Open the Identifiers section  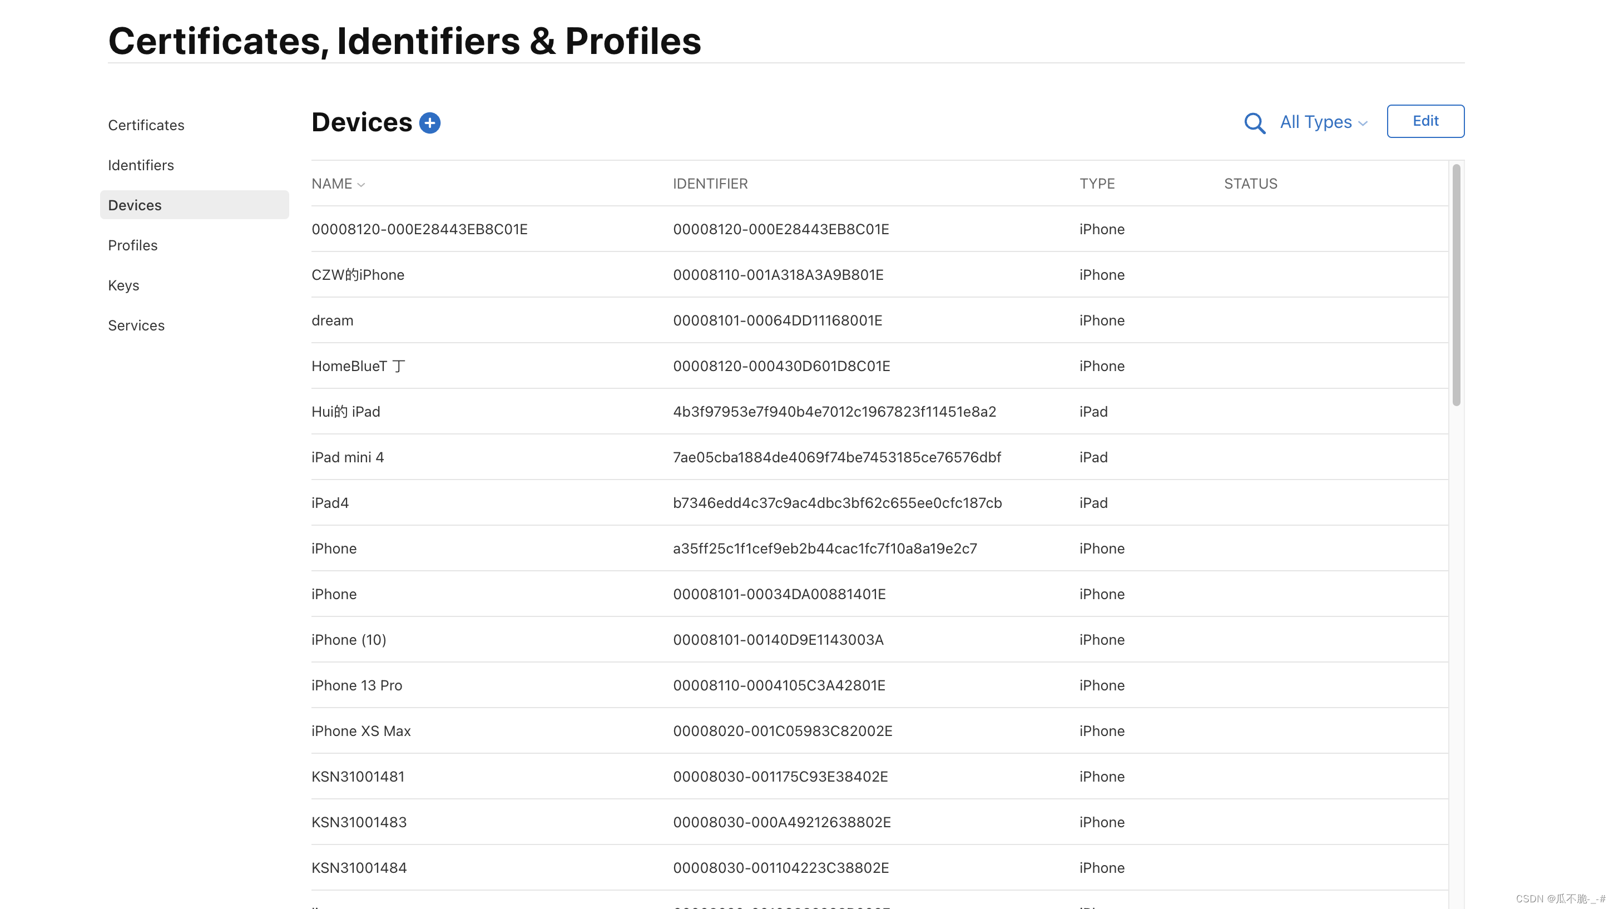click(x=140, y=165)
